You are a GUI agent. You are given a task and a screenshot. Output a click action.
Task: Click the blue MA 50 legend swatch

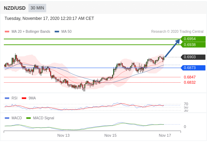point(57,31)
